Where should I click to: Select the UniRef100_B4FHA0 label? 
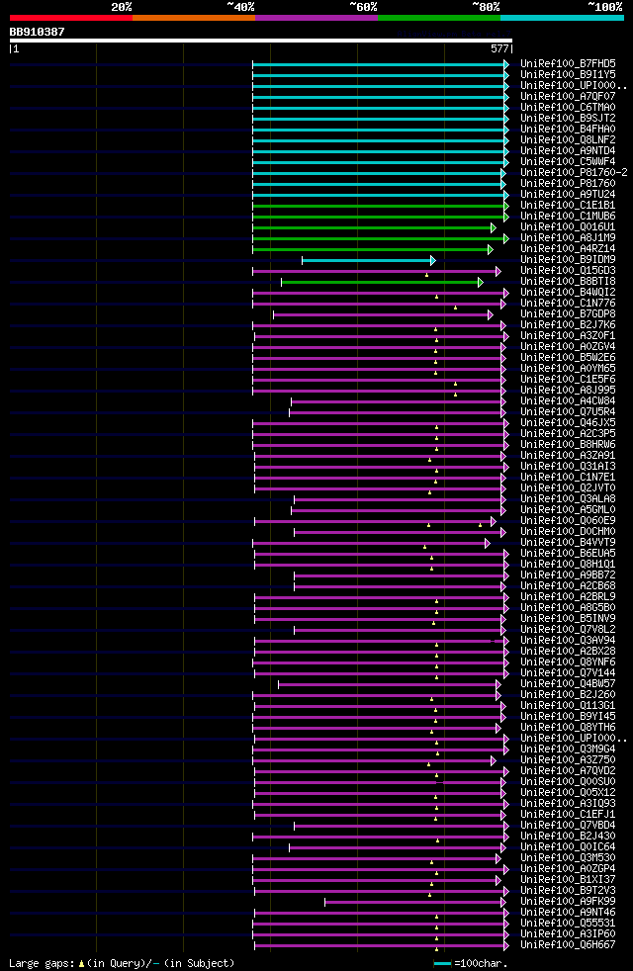coord(568,130)
